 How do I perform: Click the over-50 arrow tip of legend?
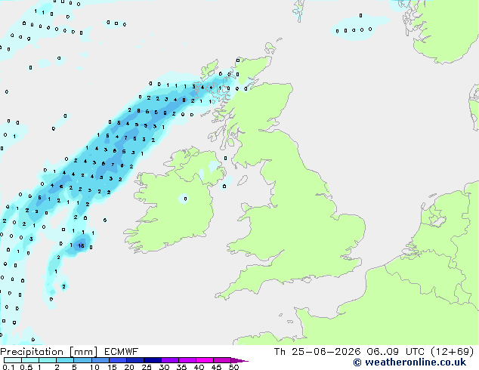coord(239,360)
